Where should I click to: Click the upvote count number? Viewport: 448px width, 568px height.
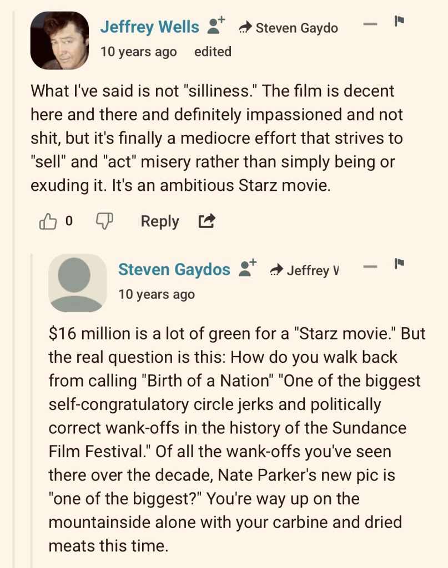[x=69, y=221]
